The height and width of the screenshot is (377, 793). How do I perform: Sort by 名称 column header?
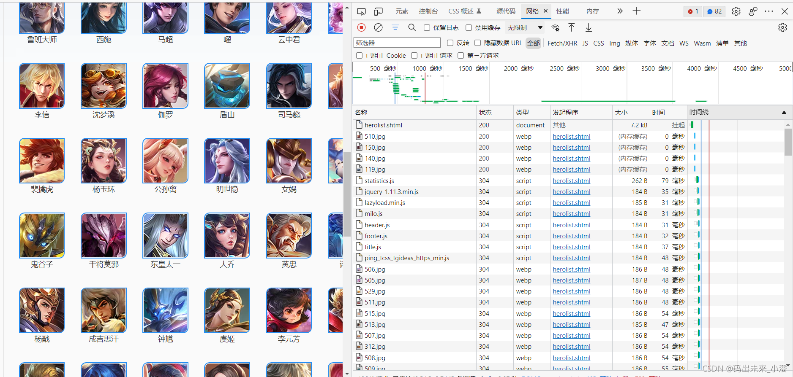(414, 113)
